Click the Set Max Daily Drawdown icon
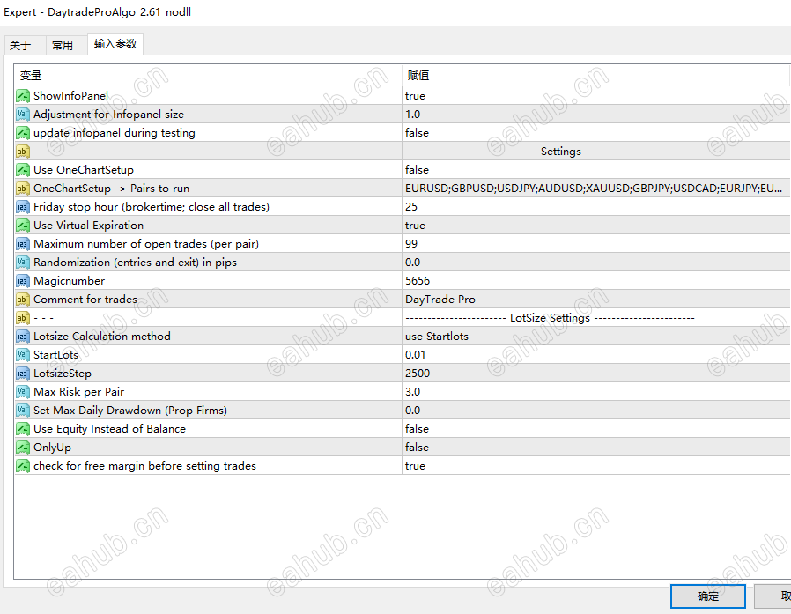The height and width of the screenshot is (614, 791). pos(23,411)
